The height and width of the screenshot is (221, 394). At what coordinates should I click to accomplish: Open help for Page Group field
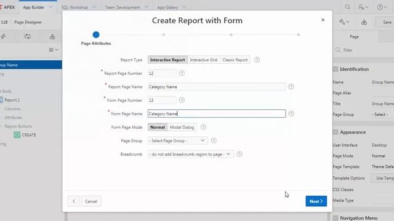214,141
